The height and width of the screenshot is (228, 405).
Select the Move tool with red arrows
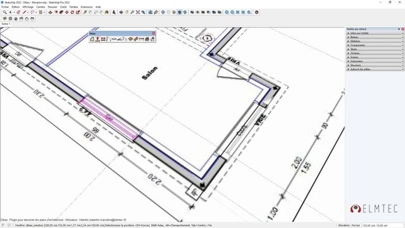click(x=67, y=12)
